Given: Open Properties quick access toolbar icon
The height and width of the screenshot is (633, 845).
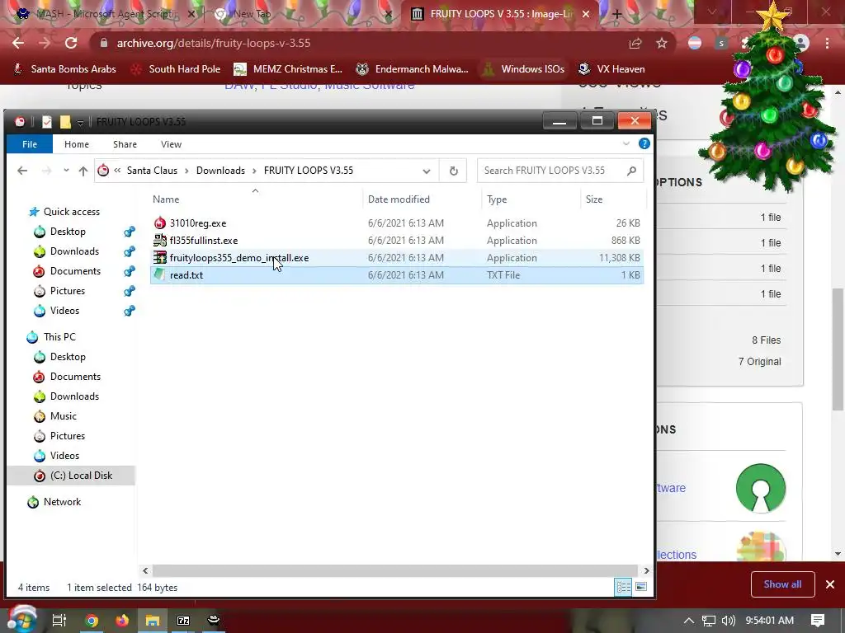Looking at the screenshot, I should [47, 122].
